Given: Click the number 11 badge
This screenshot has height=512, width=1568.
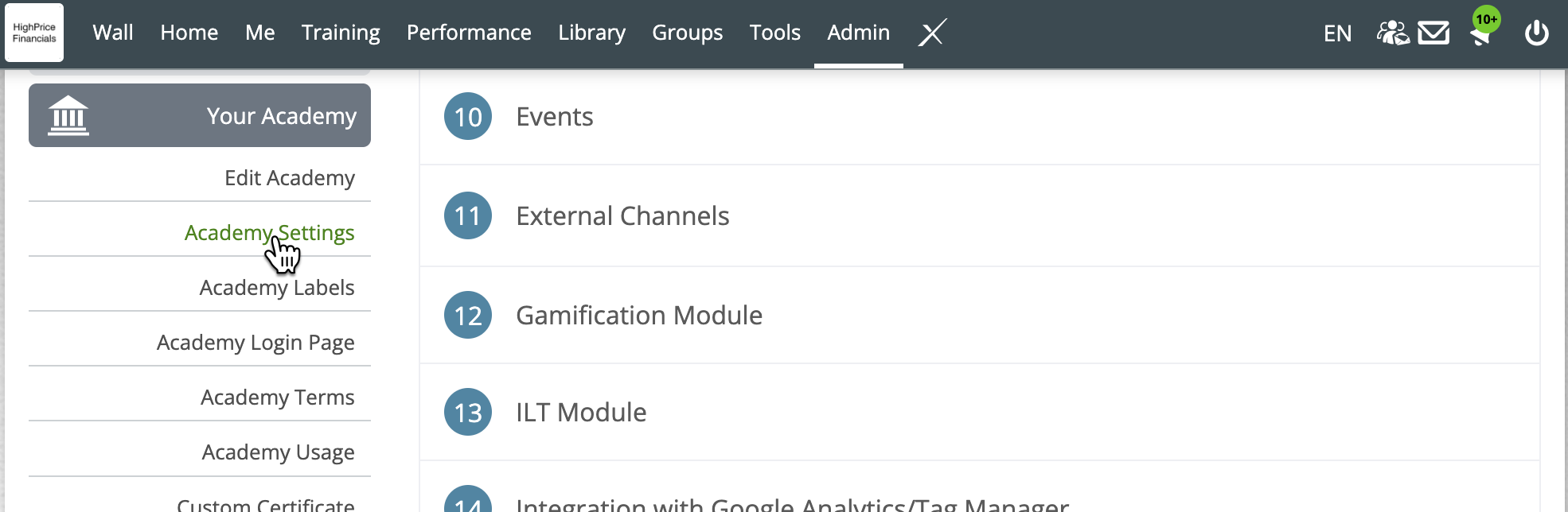Looking at the screenshot, I should coord(468,215).
